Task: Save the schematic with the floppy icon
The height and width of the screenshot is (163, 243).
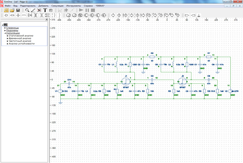Action: 18,10
